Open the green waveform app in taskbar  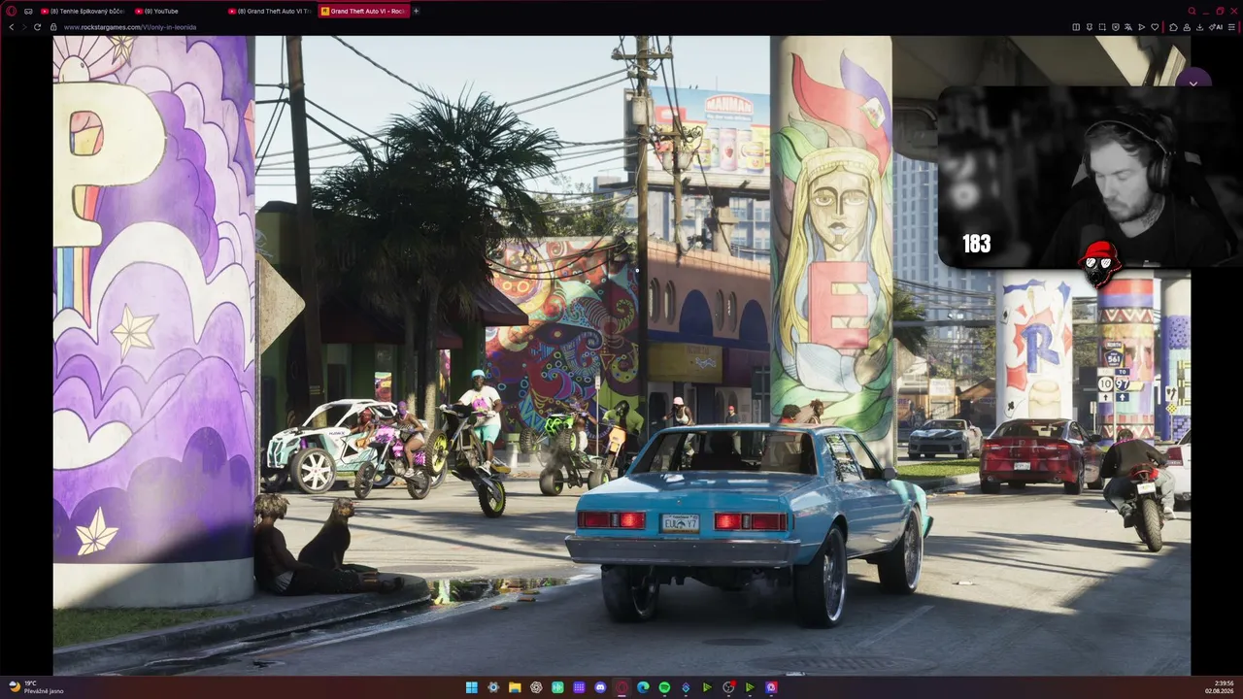pyautogui.click(x=557, y=687)
